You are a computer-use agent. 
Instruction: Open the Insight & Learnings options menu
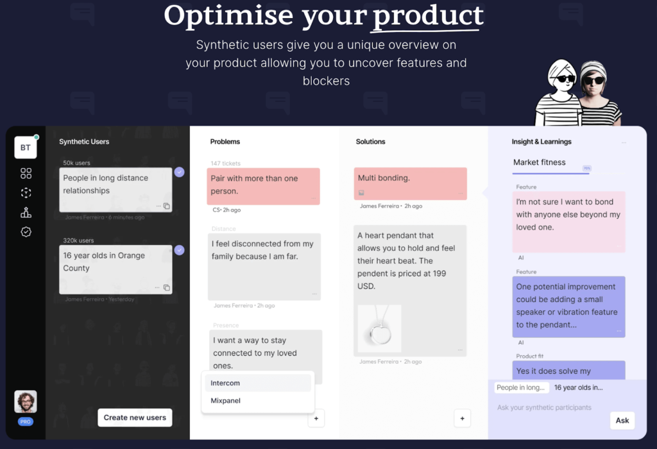(624, 142)
